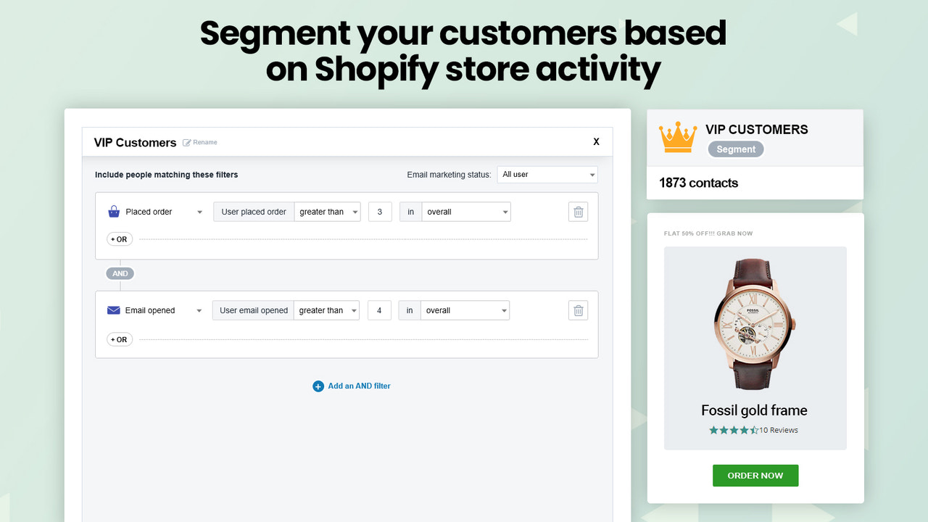This screenshot has width=928, height=522.
Task: Open the Placed order event type dropdown
Action: (x=154, y=211)
